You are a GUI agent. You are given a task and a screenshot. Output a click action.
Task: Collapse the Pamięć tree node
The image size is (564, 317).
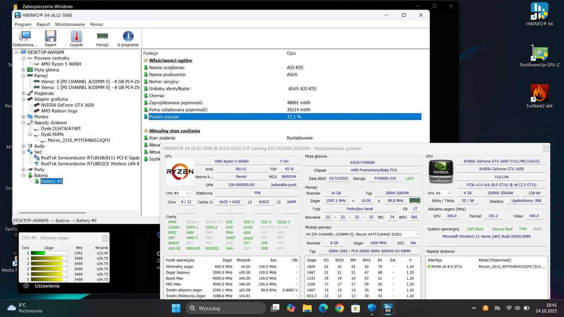[x=23, y=76]
